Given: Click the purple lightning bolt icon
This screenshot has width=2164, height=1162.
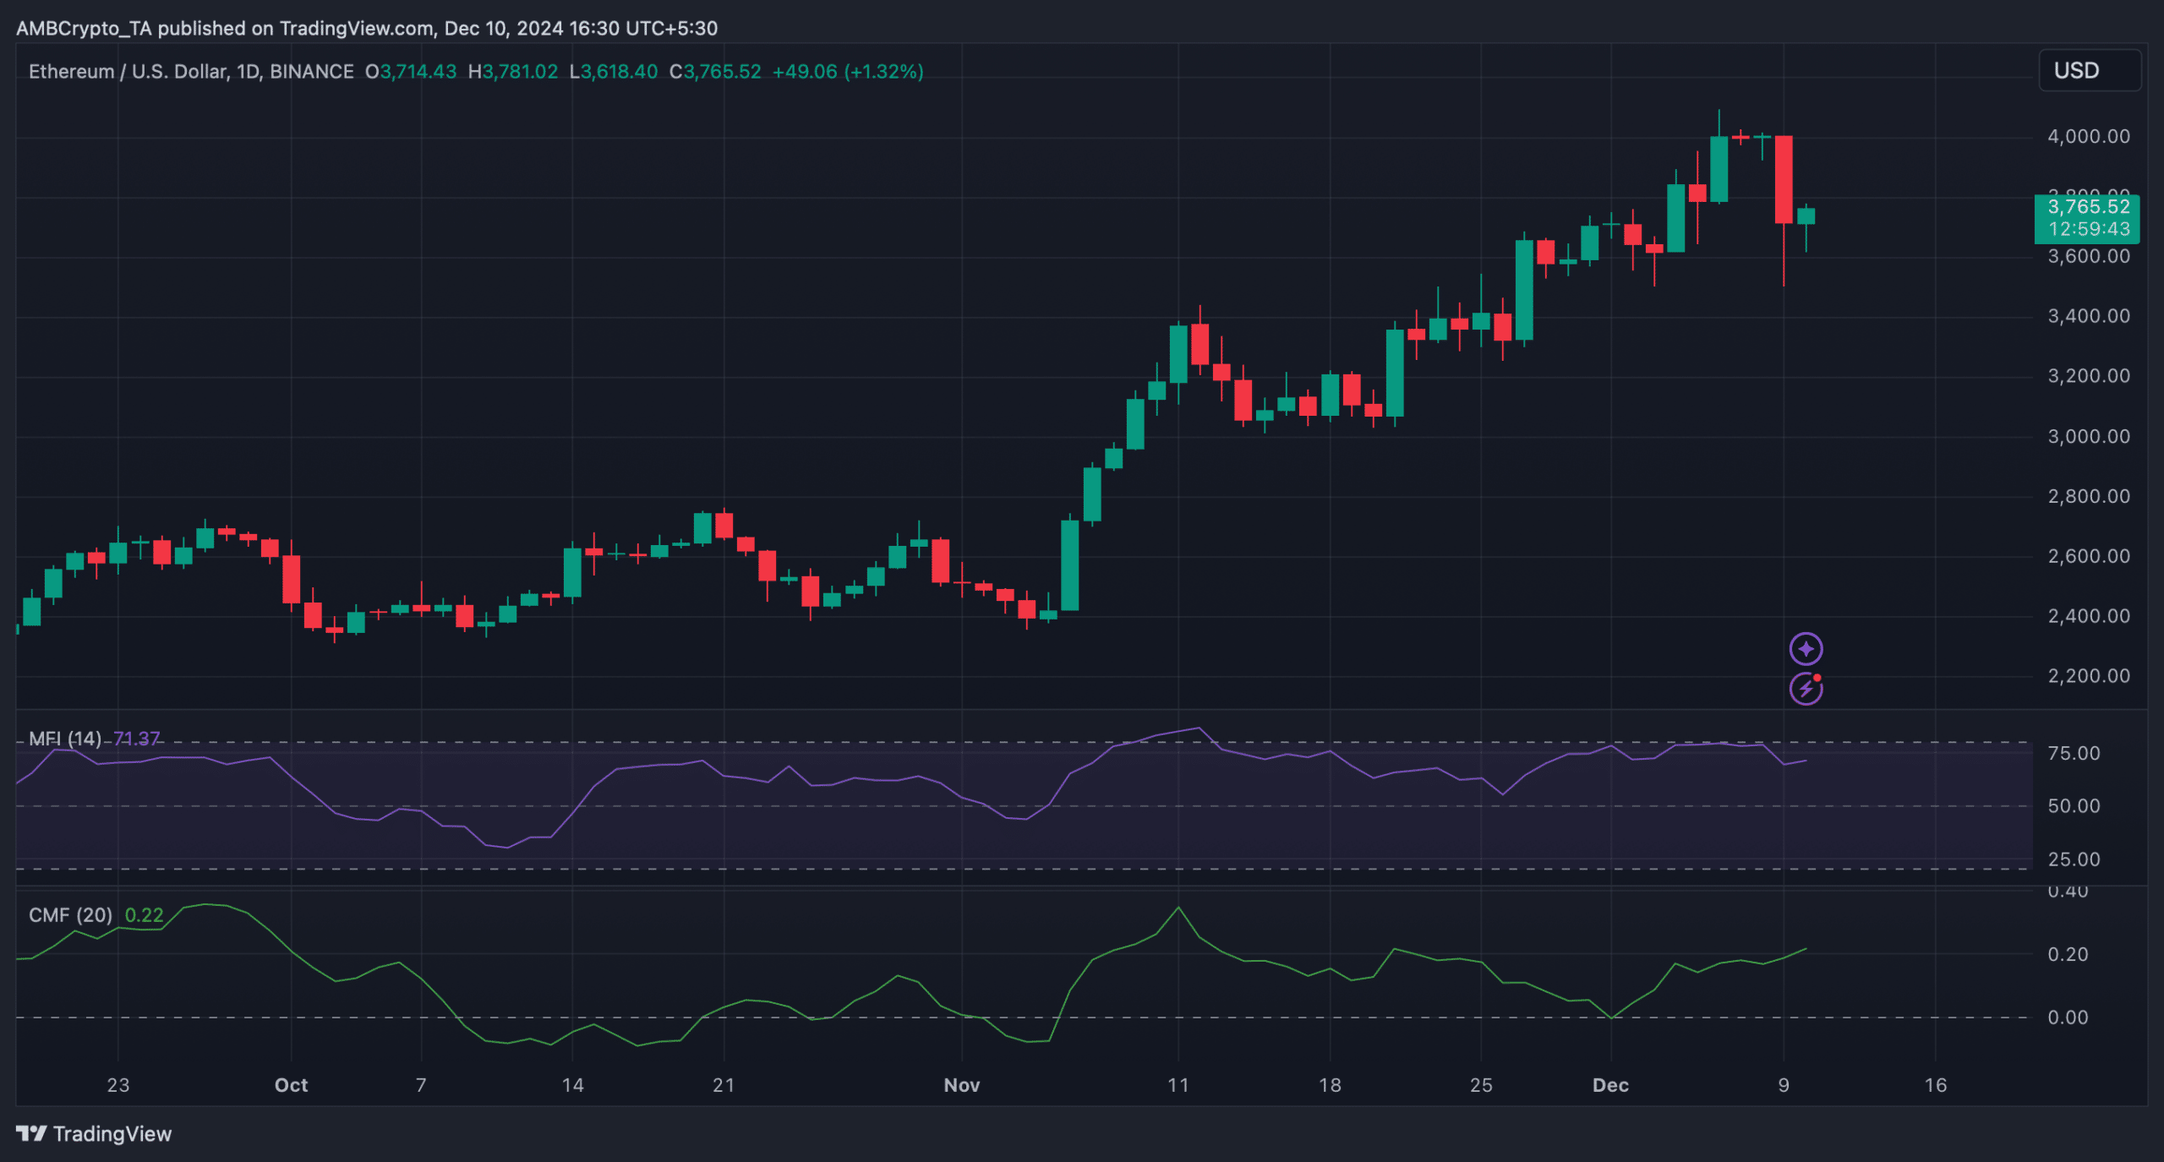Looking at the screenshot, I should (1806, 689).
